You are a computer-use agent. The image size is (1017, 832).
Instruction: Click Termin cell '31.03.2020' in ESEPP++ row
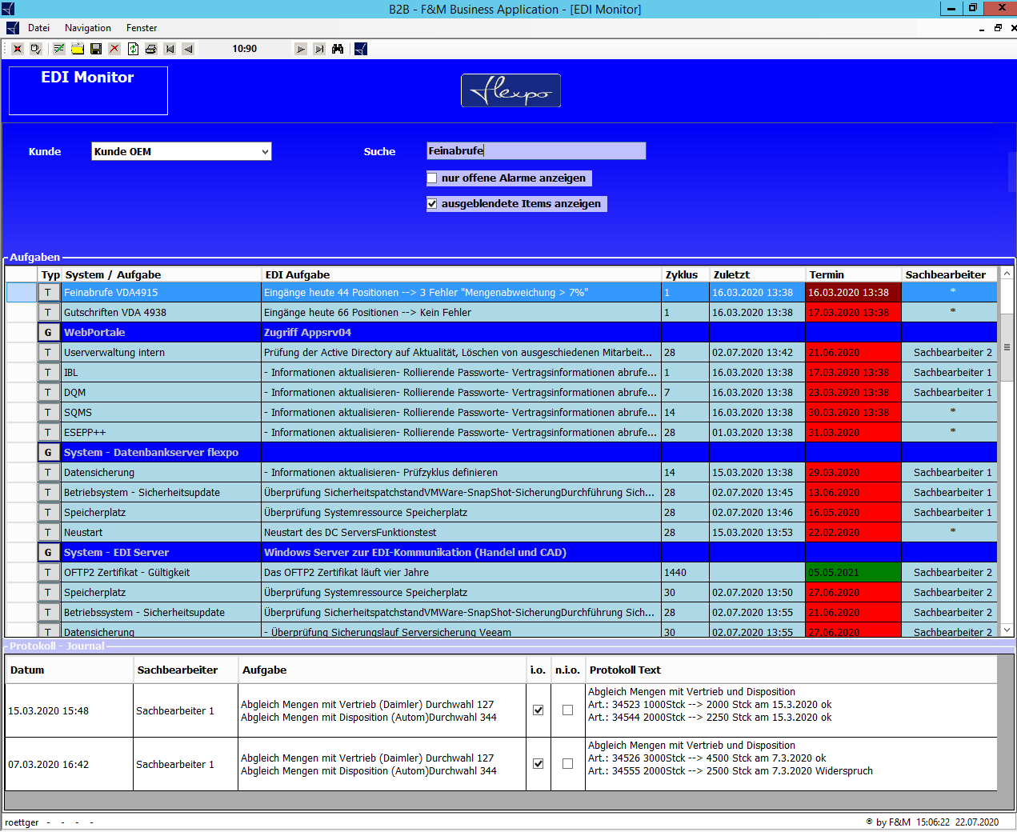853,433
